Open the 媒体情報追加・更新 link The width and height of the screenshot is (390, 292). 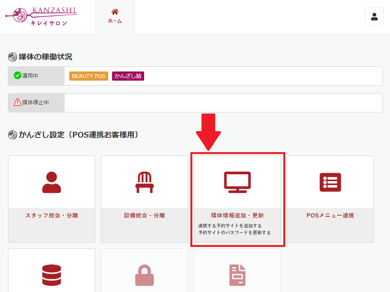pos(237,216)
